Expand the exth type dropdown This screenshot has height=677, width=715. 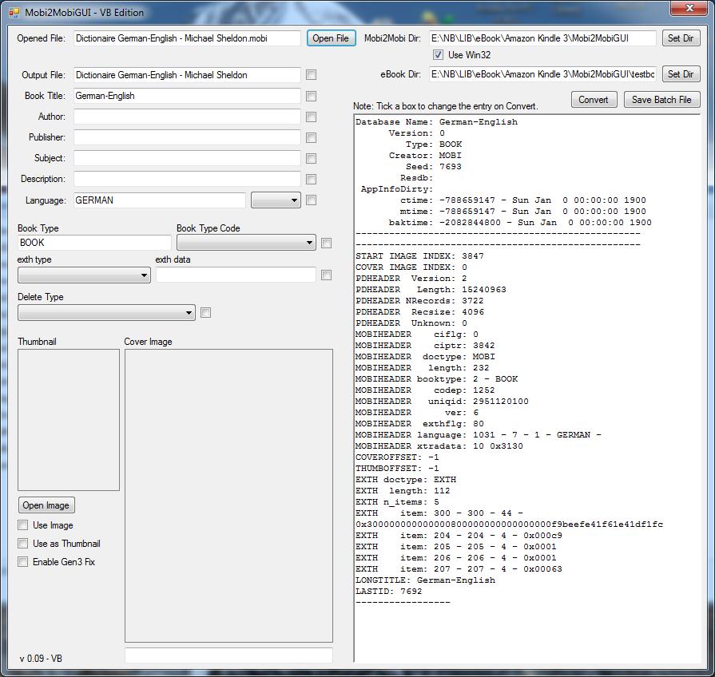84,275
